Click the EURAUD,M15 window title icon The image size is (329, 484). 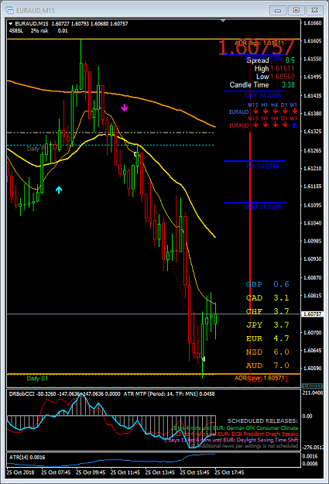[x=10, y=10]
